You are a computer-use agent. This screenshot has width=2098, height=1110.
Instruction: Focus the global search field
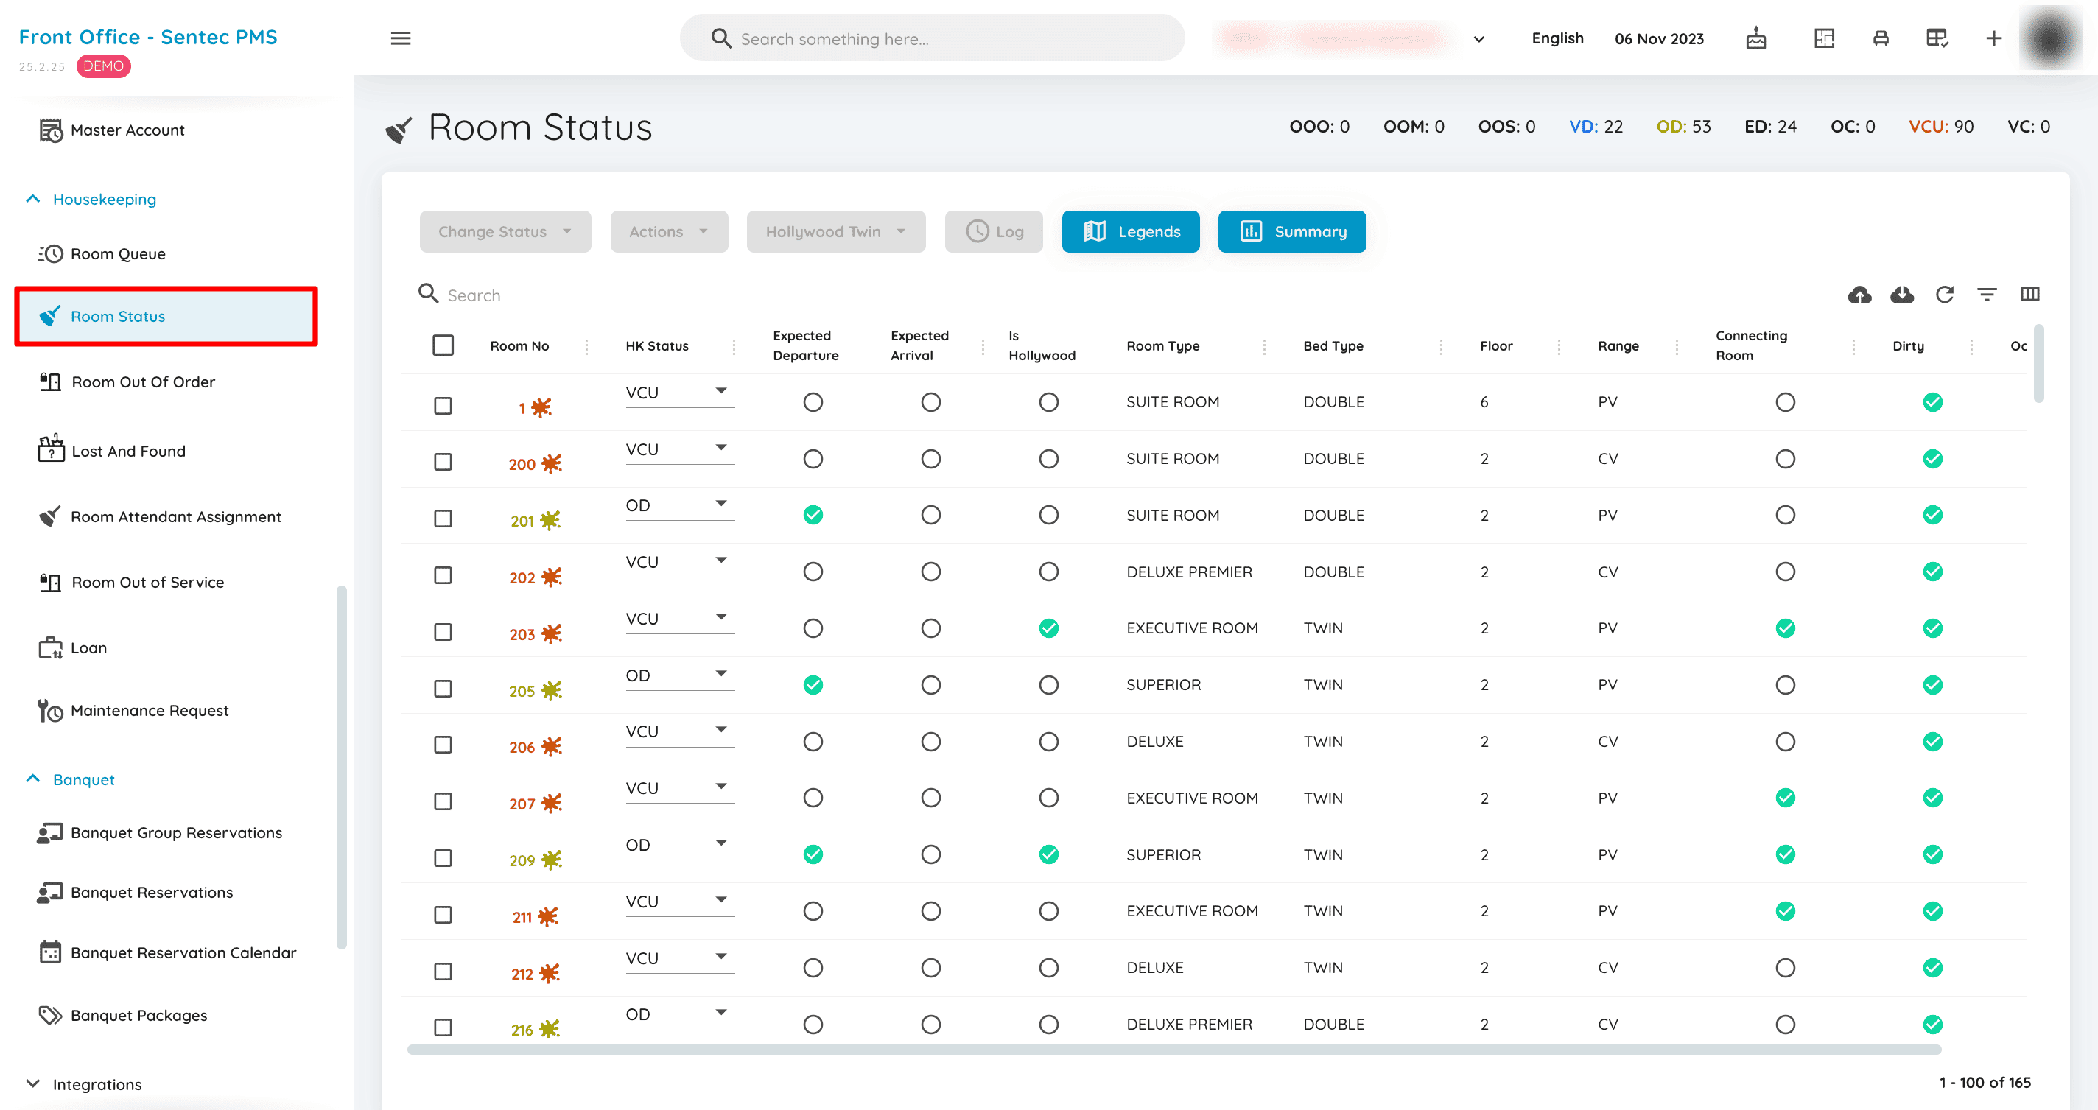(931, 38)
